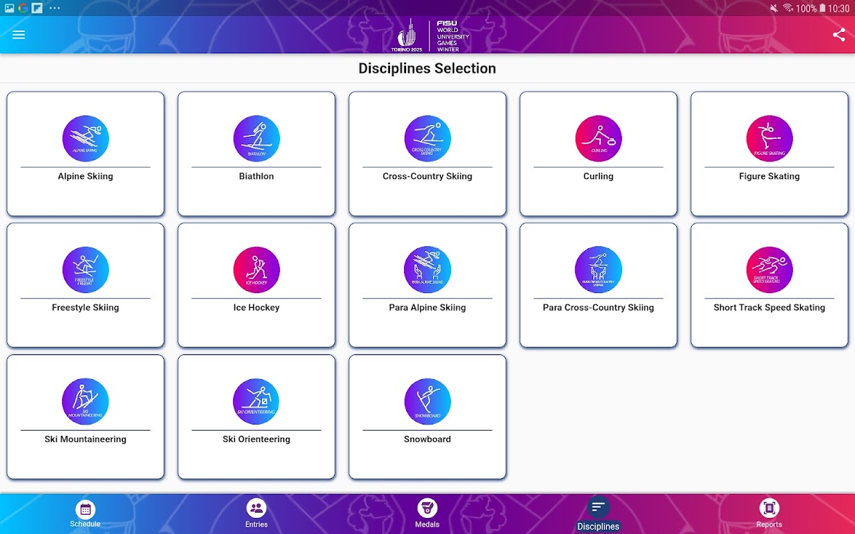855x534 pixels.
Task: Open the Medals tab
Action: pos(427,514)
